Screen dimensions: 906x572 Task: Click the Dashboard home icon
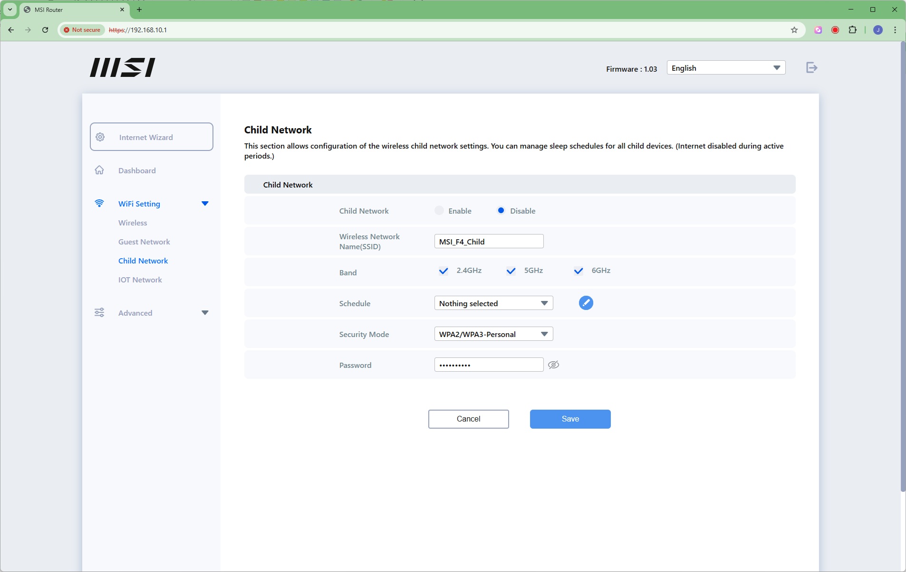(x=99, y=170)
